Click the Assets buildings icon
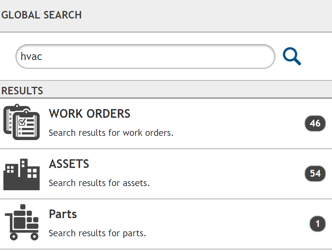The height and width of the screenshot is (251, 332). click(22, 174)
